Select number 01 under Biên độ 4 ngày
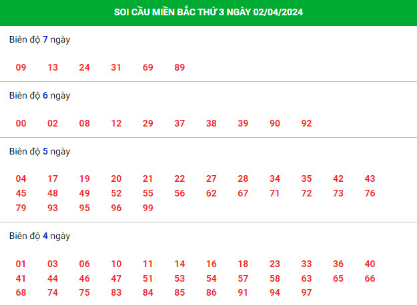This screenshot has width=417, height=305. point(21,264)
